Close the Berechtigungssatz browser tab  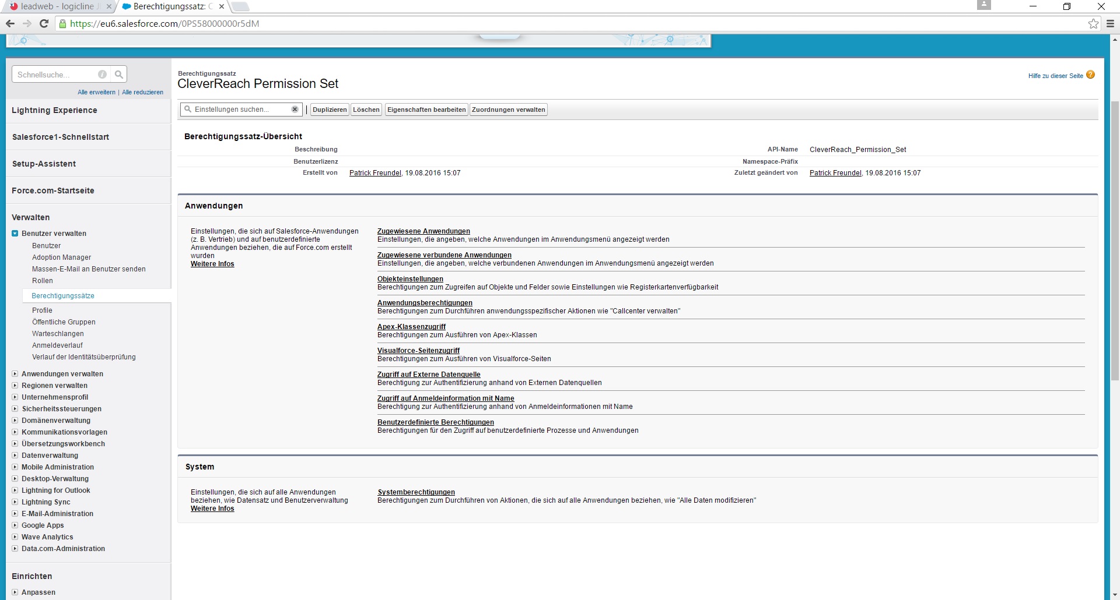point(221,6)
